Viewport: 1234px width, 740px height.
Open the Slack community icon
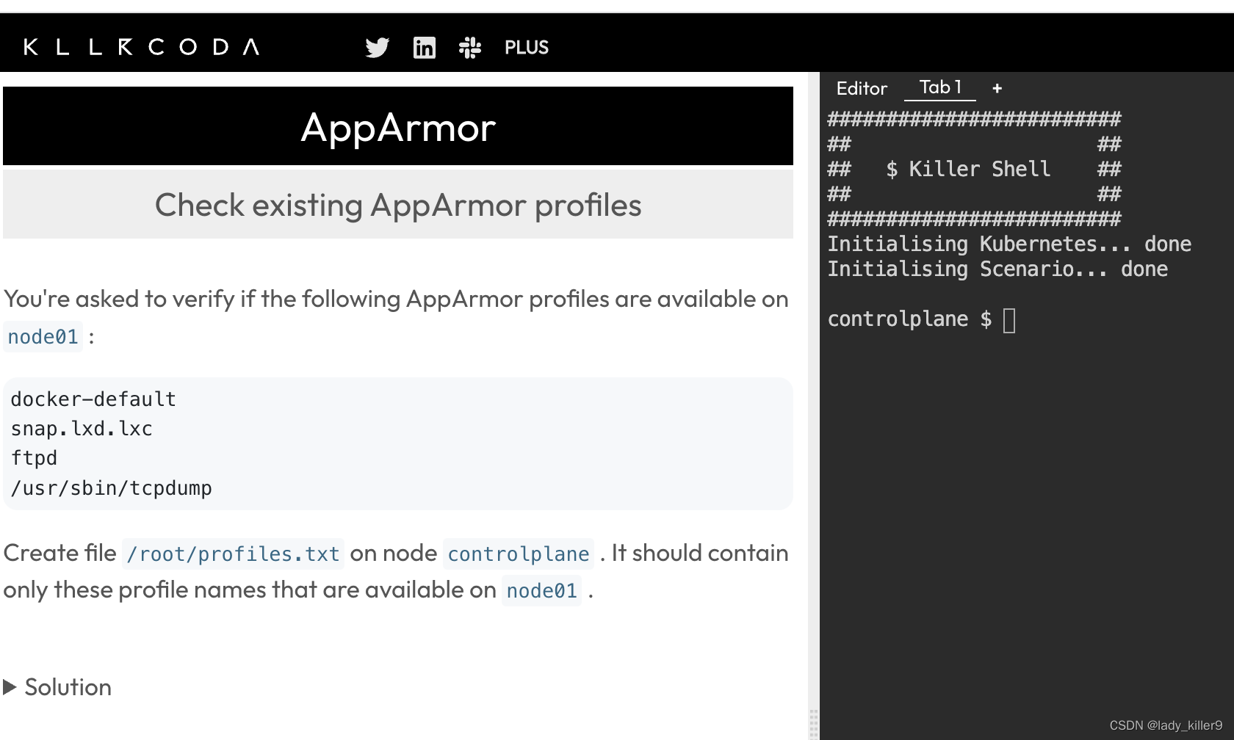[x=470, y=48]
